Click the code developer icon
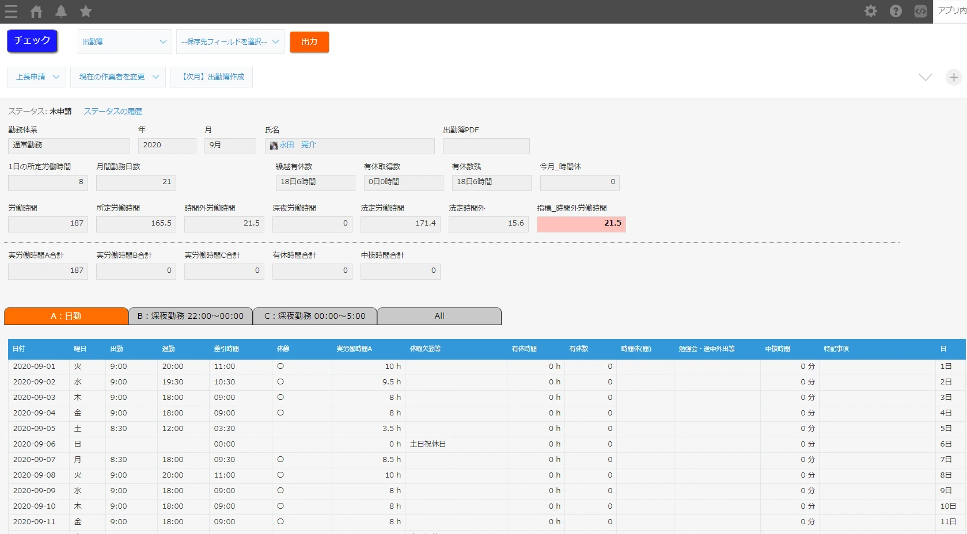 coord(920,11)
